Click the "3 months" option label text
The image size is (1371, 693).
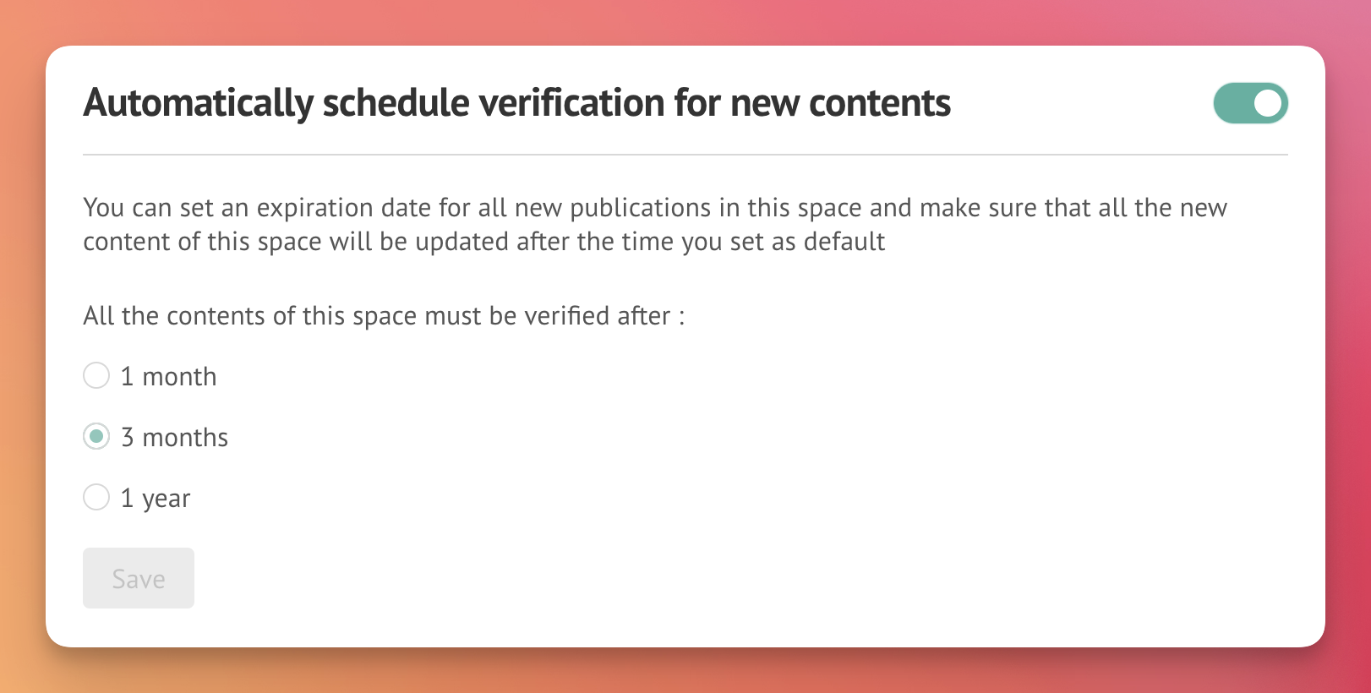coord(174,437)
